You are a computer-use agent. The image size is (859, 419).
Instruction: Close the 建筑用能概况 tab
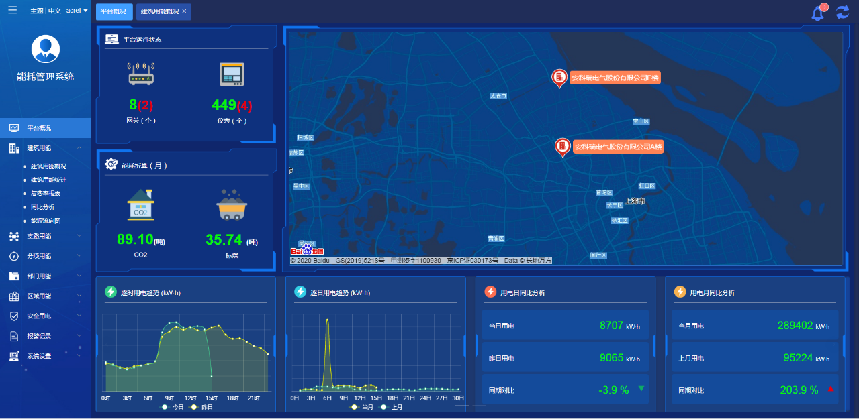(184, 11)
